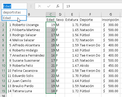Click cell with 'Roberto Hidalgo'

tap(29, 50)
